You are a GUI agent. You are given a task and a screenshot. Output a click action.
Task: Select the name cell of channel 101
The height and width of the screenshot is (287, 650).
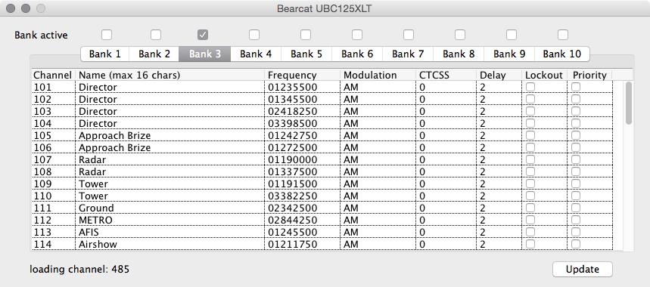[x=169, y=87]
